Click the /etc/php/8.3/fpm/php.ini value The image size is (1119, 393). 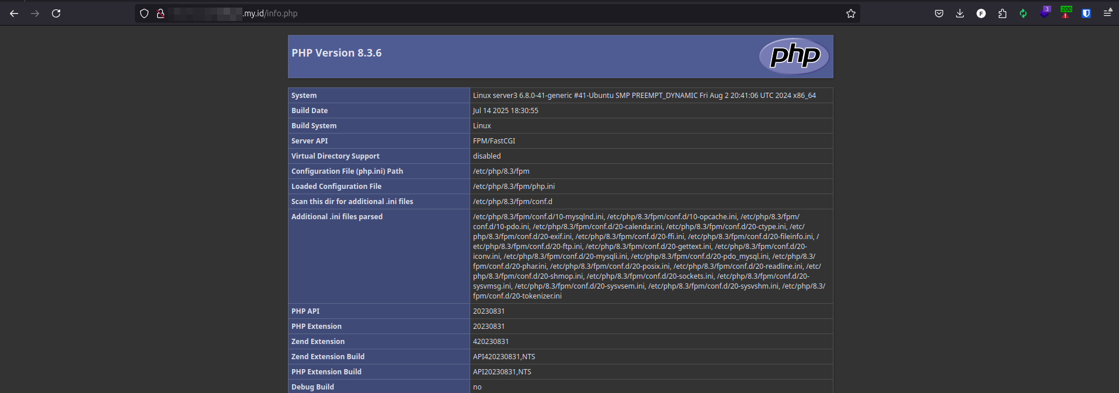[x=514, y=187]
